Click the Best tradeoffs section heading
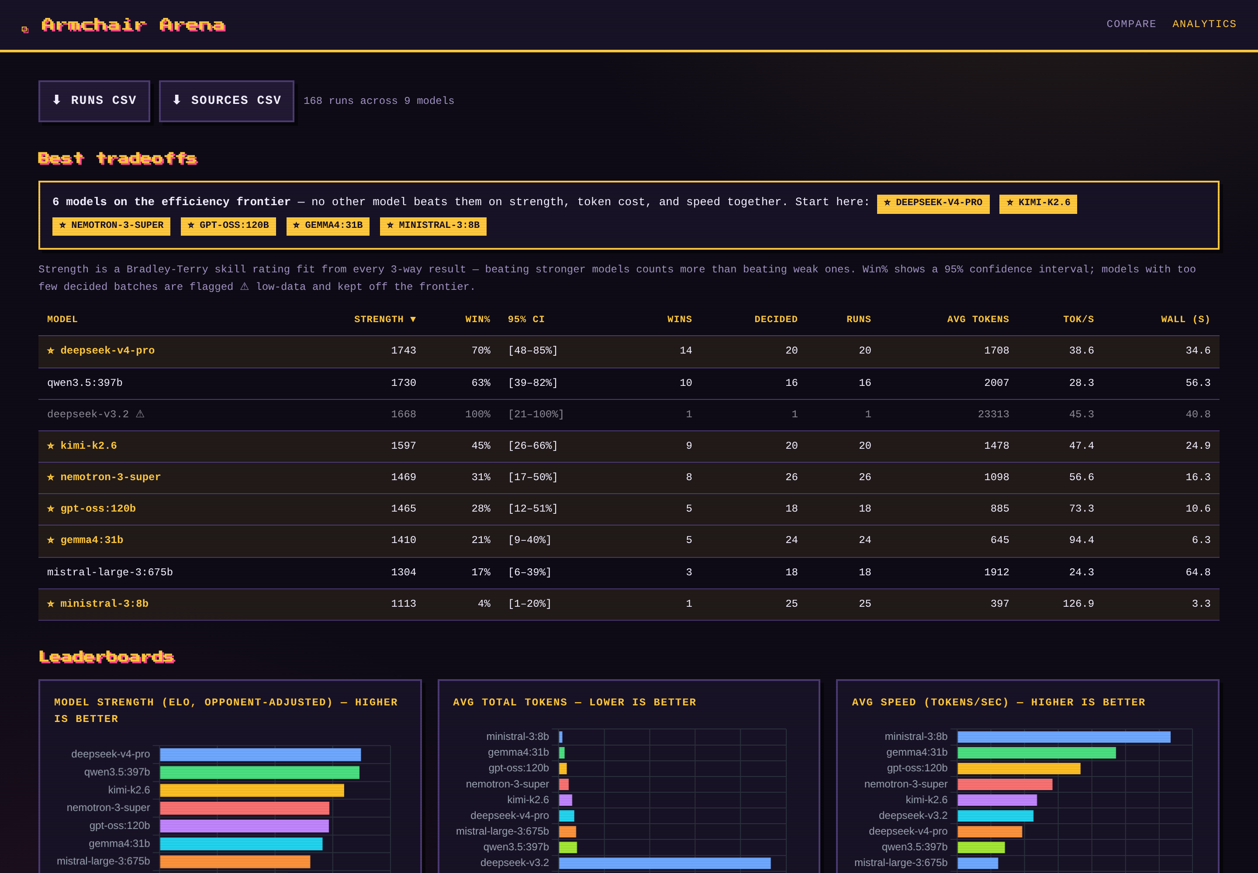The image size is (1258, 873). click(x=118, y=158)
